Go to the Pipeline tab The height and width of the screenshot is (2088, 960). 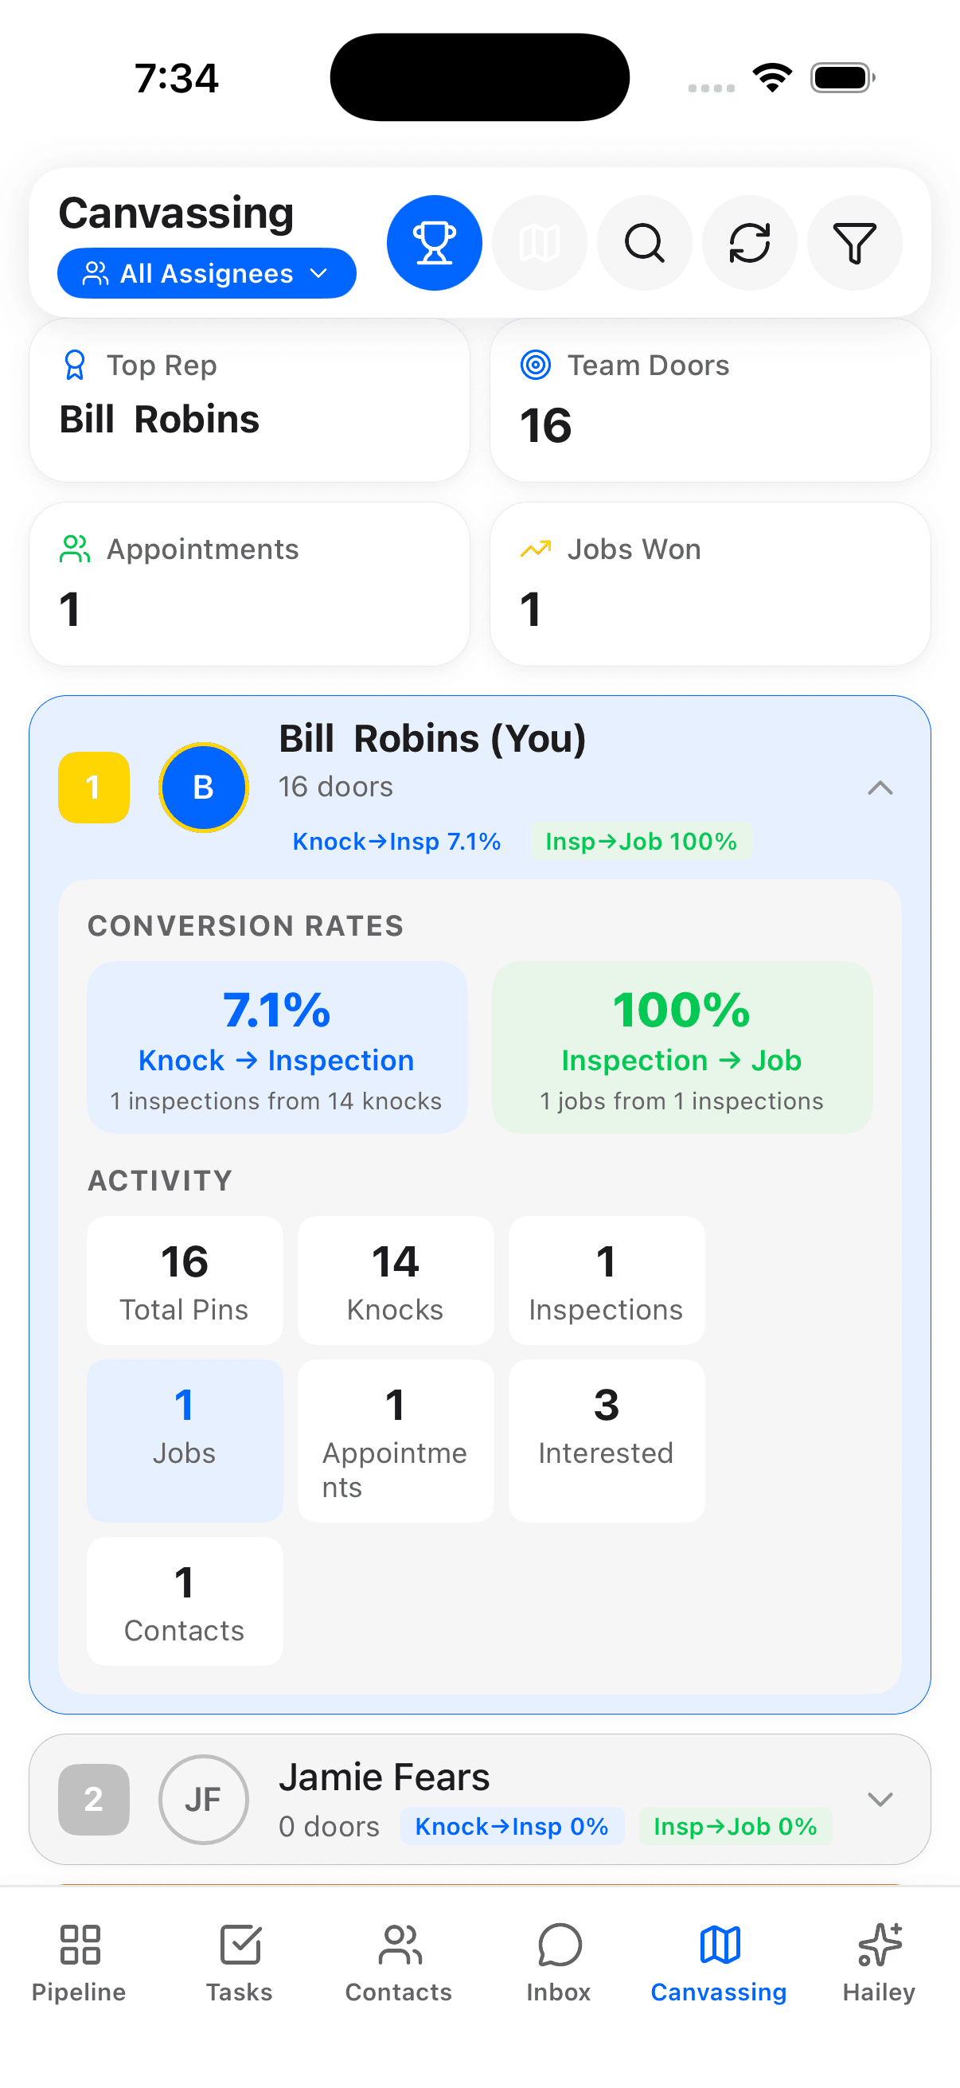80,1963
